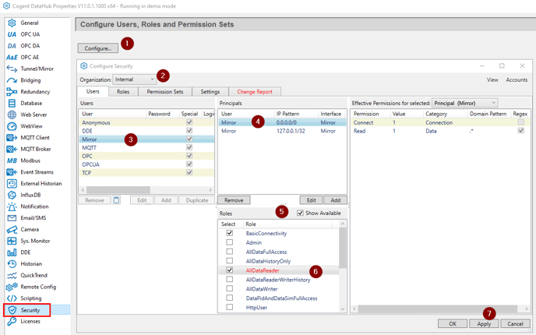Select the Database sidebar icon
536x335 pixels.
click(x=12, y=103)
